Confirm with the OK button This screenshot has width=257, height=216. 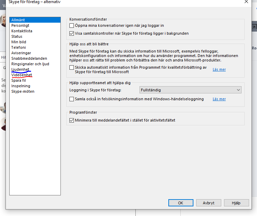(181, 203)
